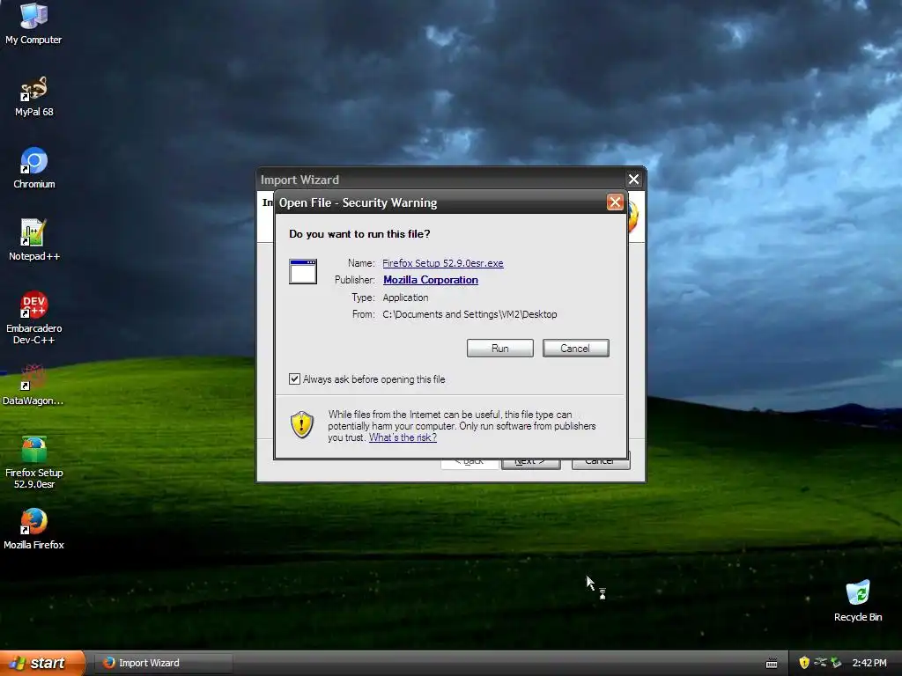Open the Start menu
This screenshot has height=676, width=902.
(42, 663)
